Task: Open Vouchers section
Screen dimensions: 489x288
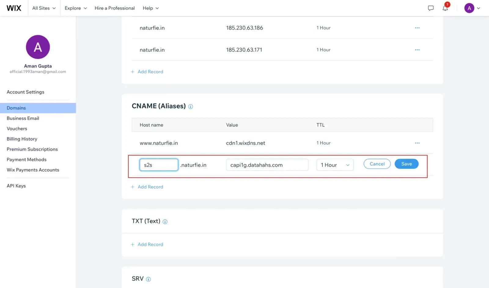Action: [x=17, y=129]
